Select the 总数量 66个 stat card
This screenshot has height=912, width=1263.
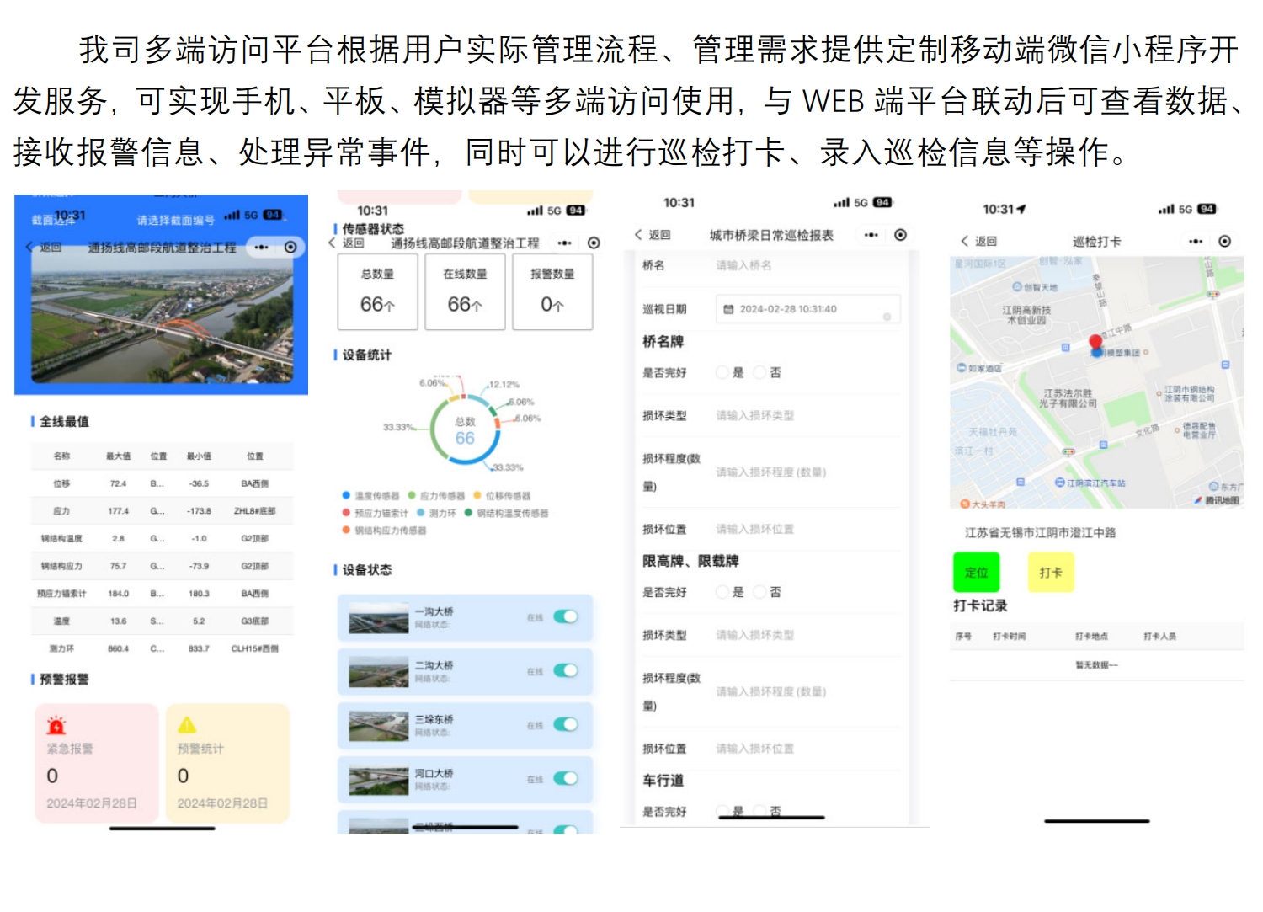[377, 292]
